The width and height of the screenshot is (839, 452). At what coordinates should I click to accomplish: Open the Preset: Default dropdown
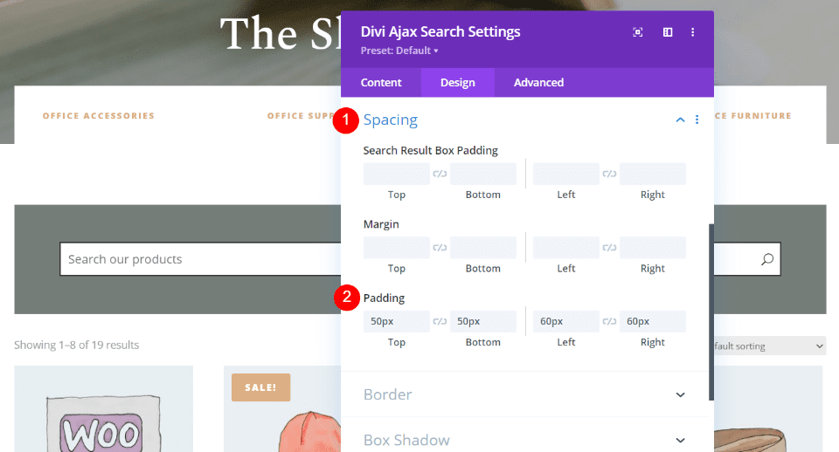pos(399,51)
